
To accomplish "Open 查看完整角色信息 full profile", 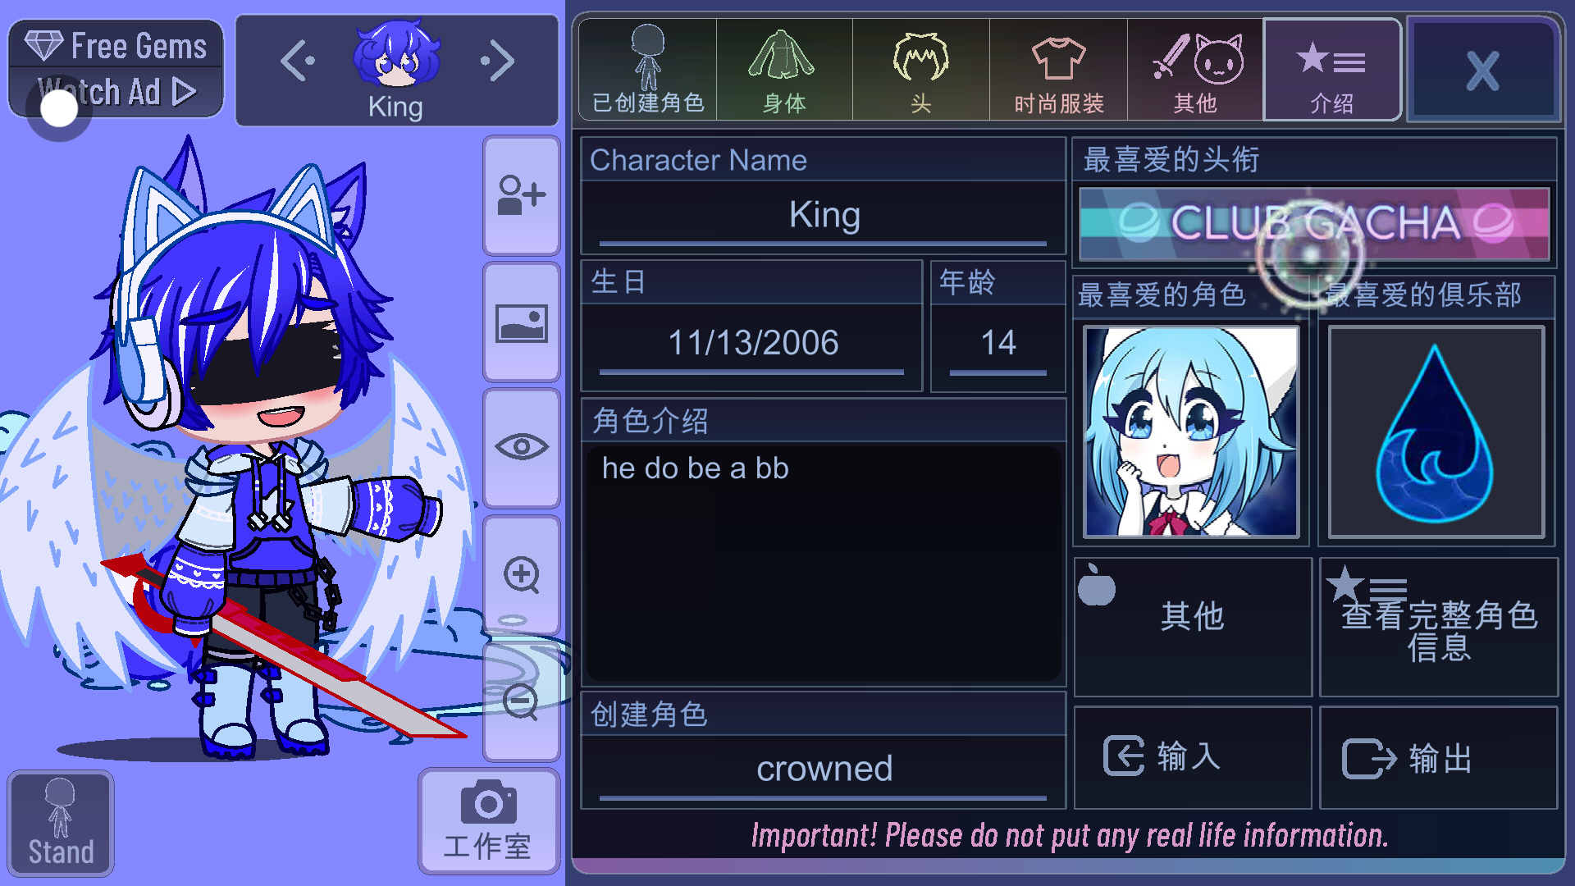I will coord(1439,628).
